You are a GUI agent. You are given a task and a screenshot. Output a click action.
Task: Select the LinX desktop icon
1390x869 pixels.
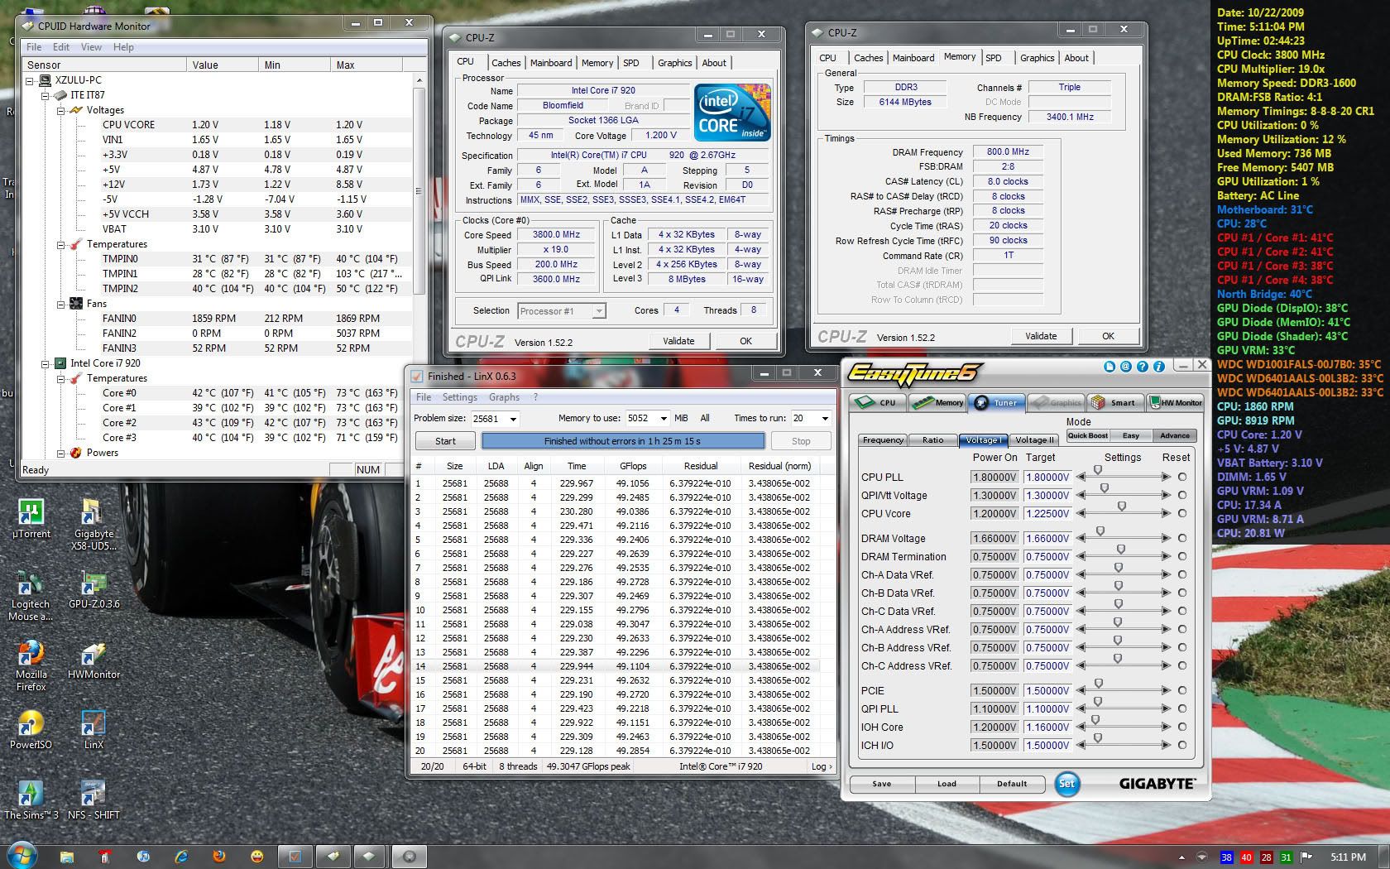click(93, 730)
